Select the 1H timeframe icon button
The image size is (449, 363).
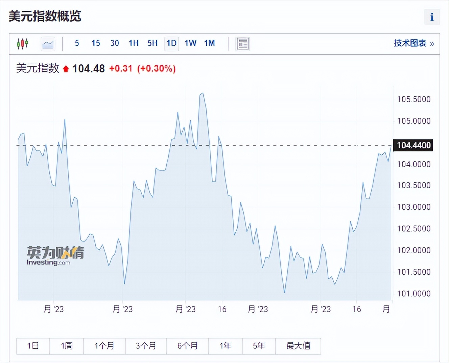[134, 43]
